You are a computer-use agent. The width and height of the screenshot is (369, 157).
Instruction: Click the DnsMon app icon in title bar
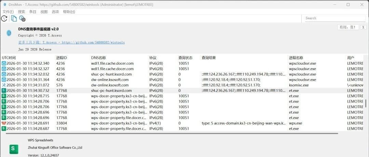tap(5, 4)
